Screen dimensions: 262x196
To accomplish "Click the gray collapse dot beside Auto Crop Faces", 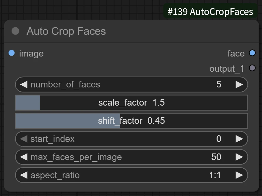I will pyautogui.click(x=15, y=31).
